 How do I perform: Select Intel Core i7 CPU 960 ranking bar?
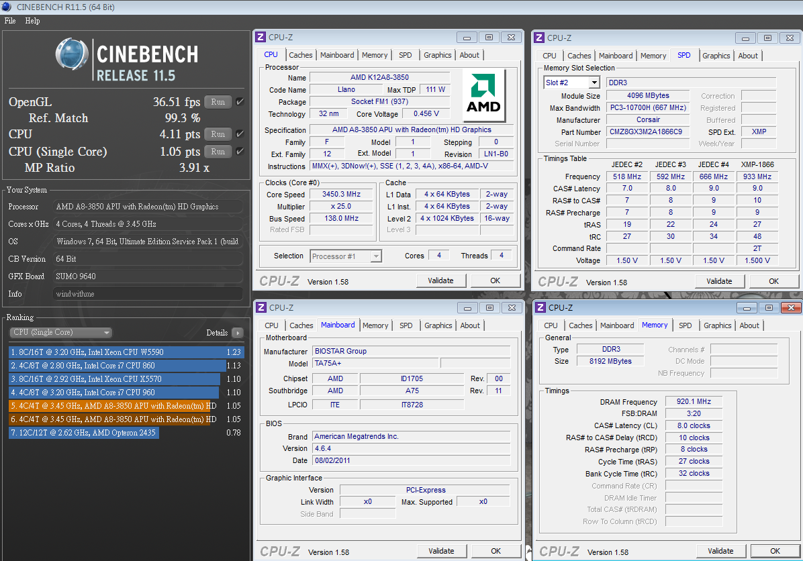coord(114,392)
